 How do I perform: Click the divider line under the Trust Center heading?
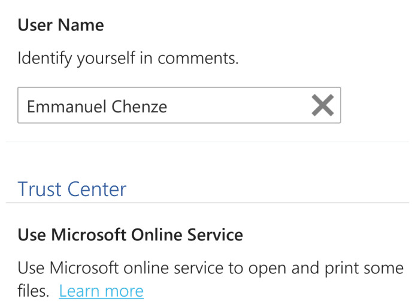(x=207, y=203)
